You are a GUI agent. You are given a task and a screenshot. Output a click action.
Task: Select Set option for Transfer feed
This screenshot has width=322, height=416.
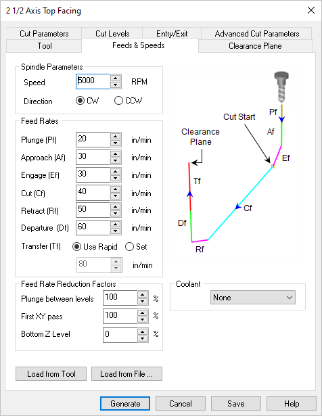(136, 247)
